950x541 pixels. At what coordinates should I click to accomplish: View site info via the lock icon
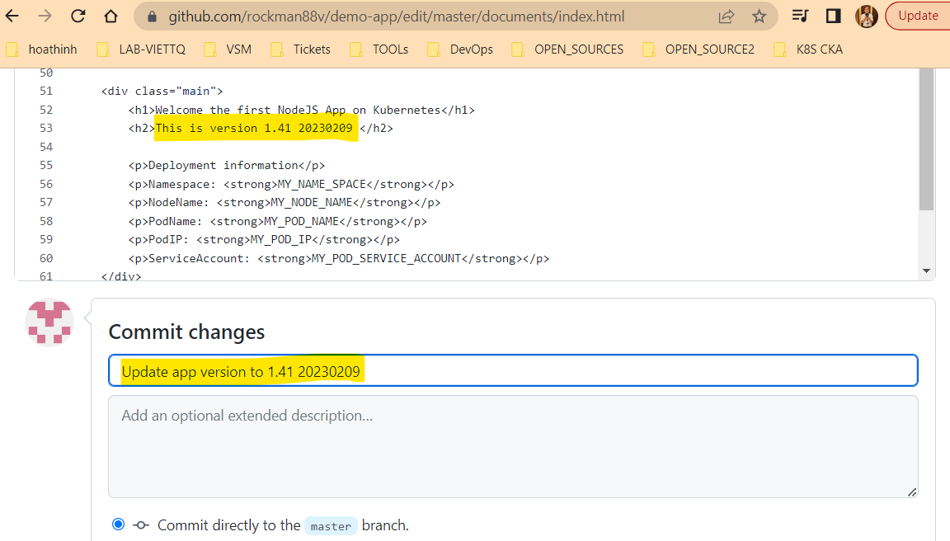coord(150,16)
